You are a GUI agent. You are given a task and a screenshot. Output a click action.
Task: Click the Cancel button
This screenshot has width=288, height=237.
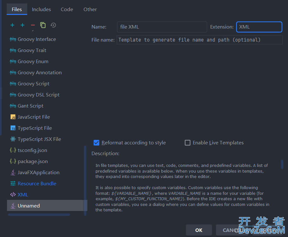click(232, 230)
